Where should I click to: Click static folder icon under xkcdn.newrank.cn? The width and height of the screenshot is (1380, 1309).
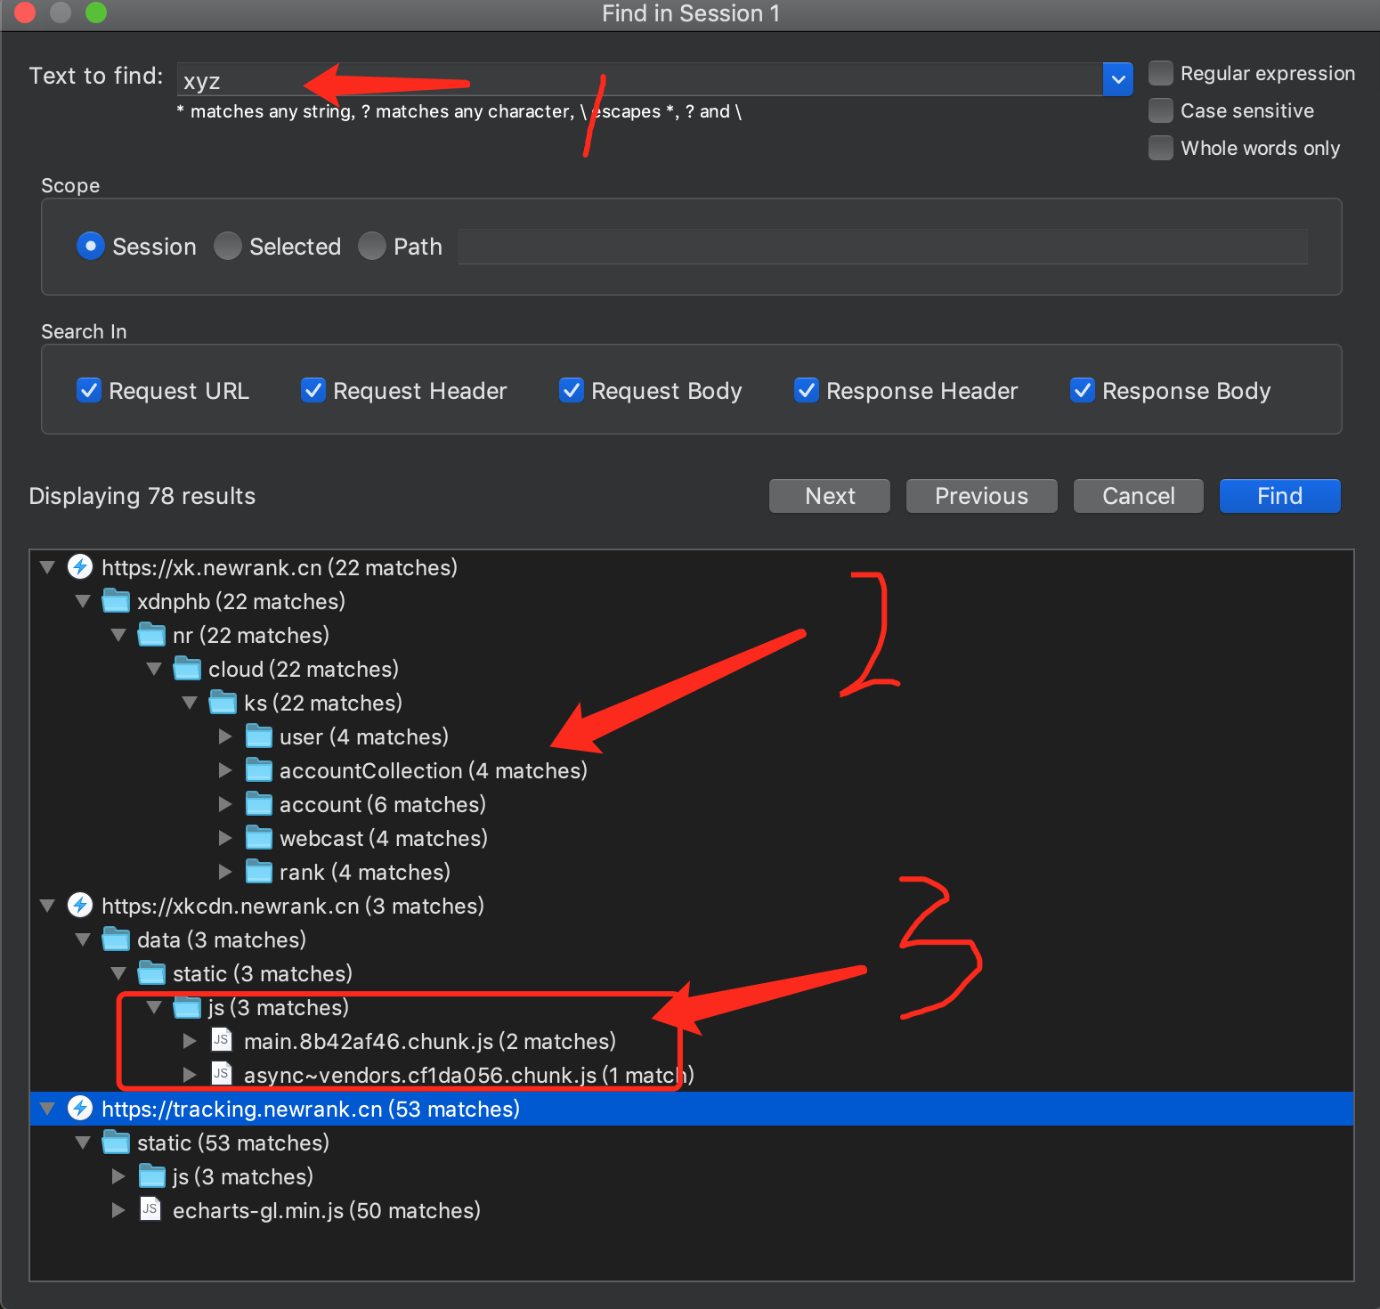[151, 972]
